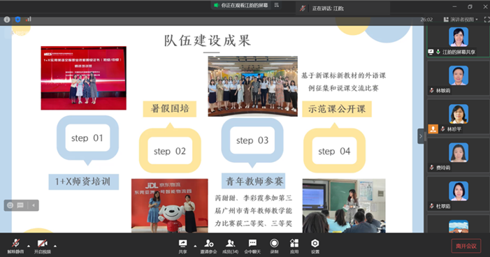Open the 邀请参会 invite icon
Image resolution: width=490 pixels, height=257 pixels.
point(208,246)
